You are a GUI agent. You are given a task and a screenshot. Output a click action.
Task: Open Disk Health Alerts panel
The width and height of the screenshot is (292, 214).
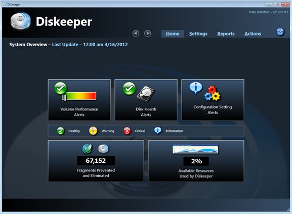tap(146, 100)
